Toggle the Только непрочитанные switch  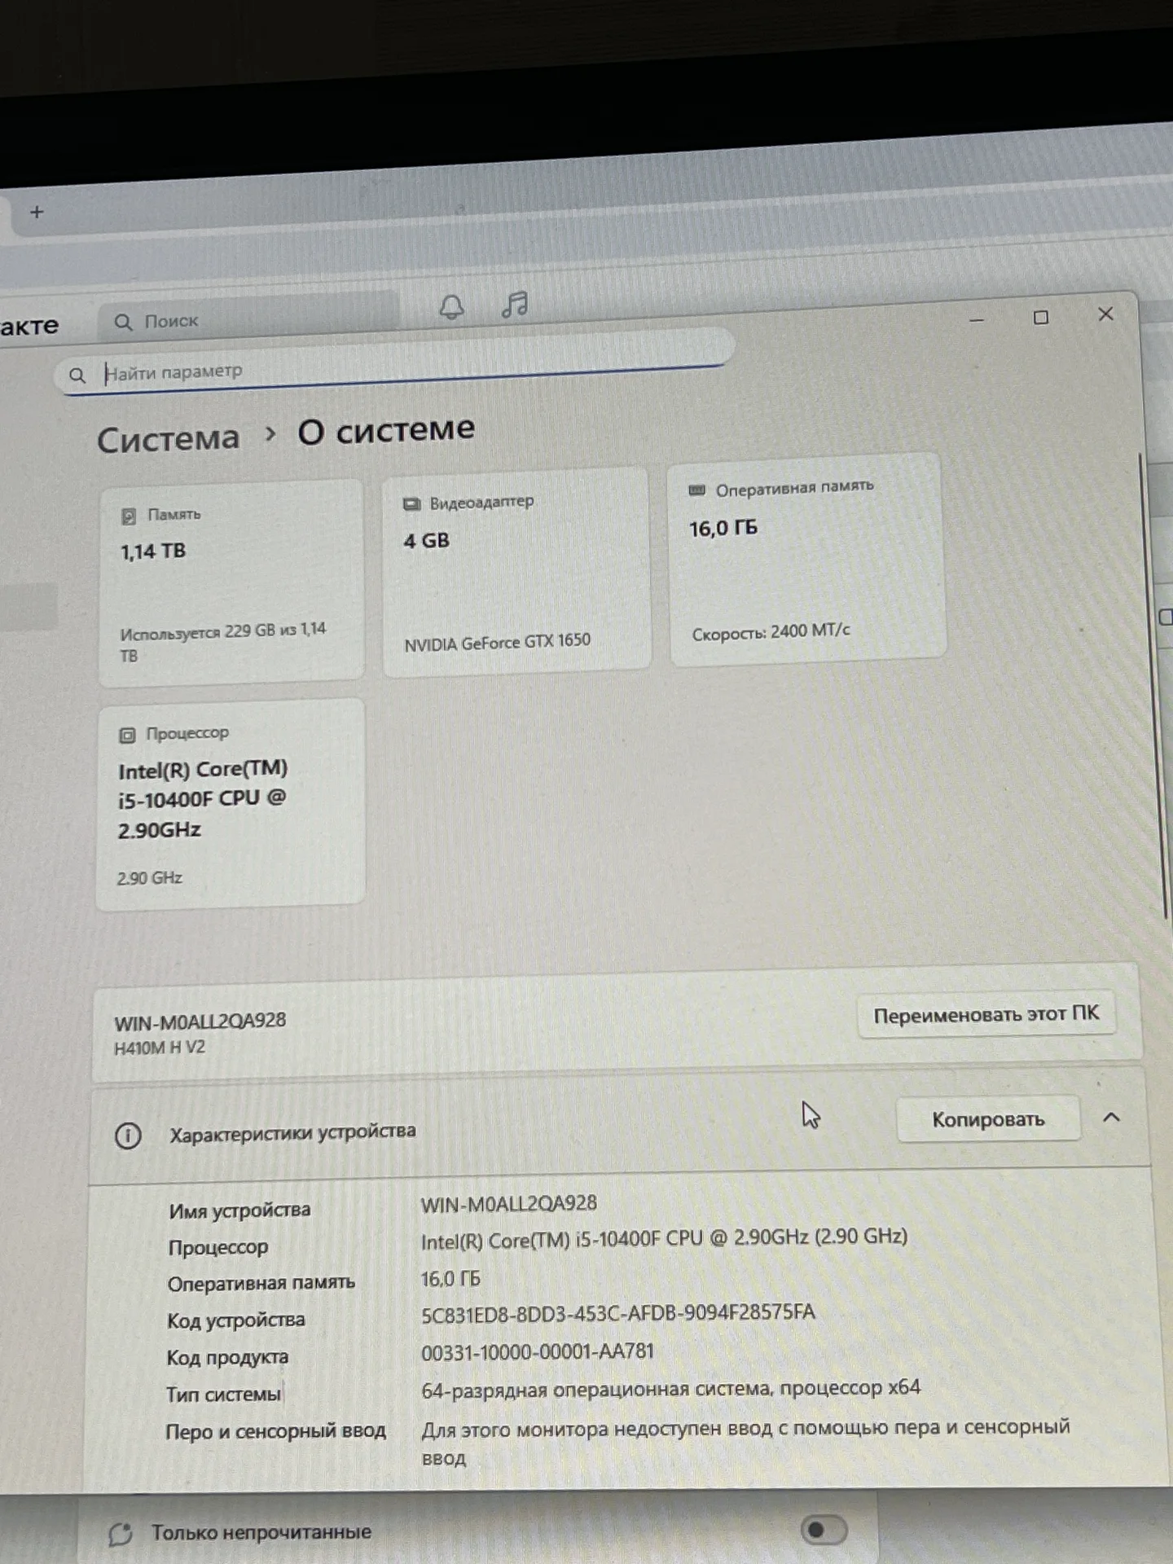click(x=823, y=1530)
